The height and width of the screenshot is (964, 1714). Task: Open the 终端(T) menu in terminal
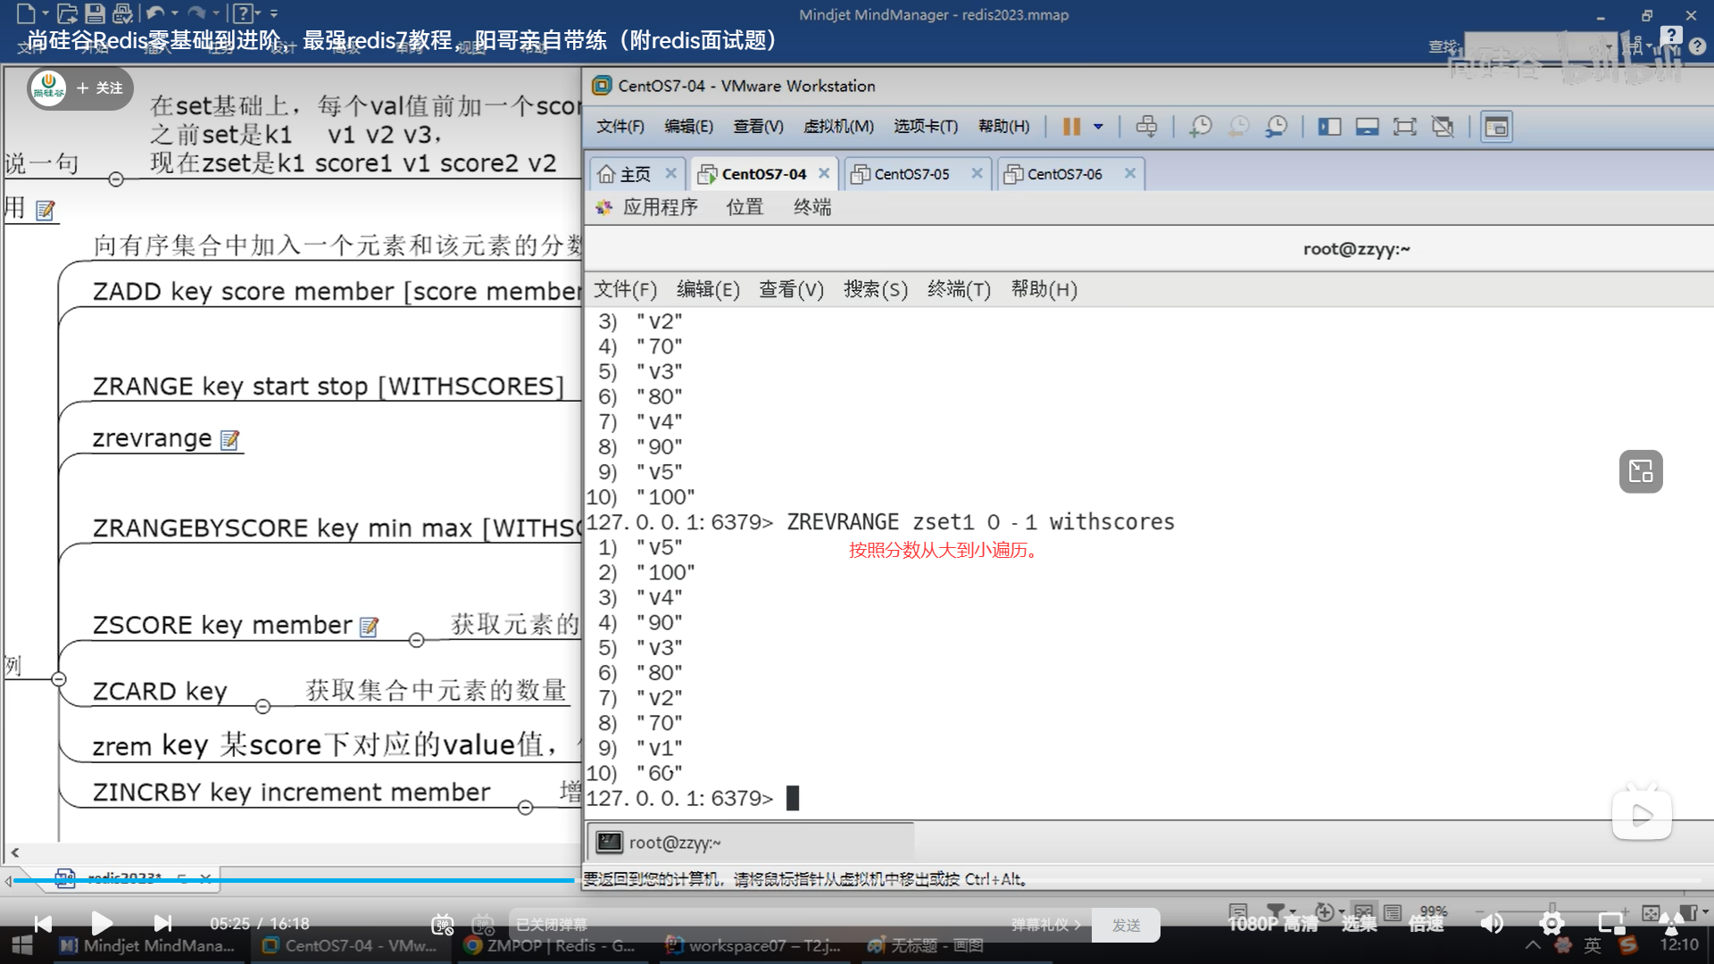point(959,289)
